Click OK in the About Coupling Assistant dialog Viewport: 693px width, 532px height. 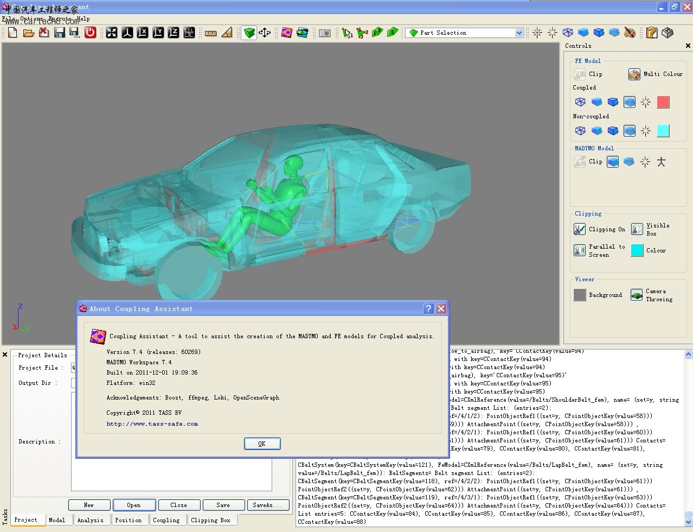pyautogui.click(x=262, y=444)
